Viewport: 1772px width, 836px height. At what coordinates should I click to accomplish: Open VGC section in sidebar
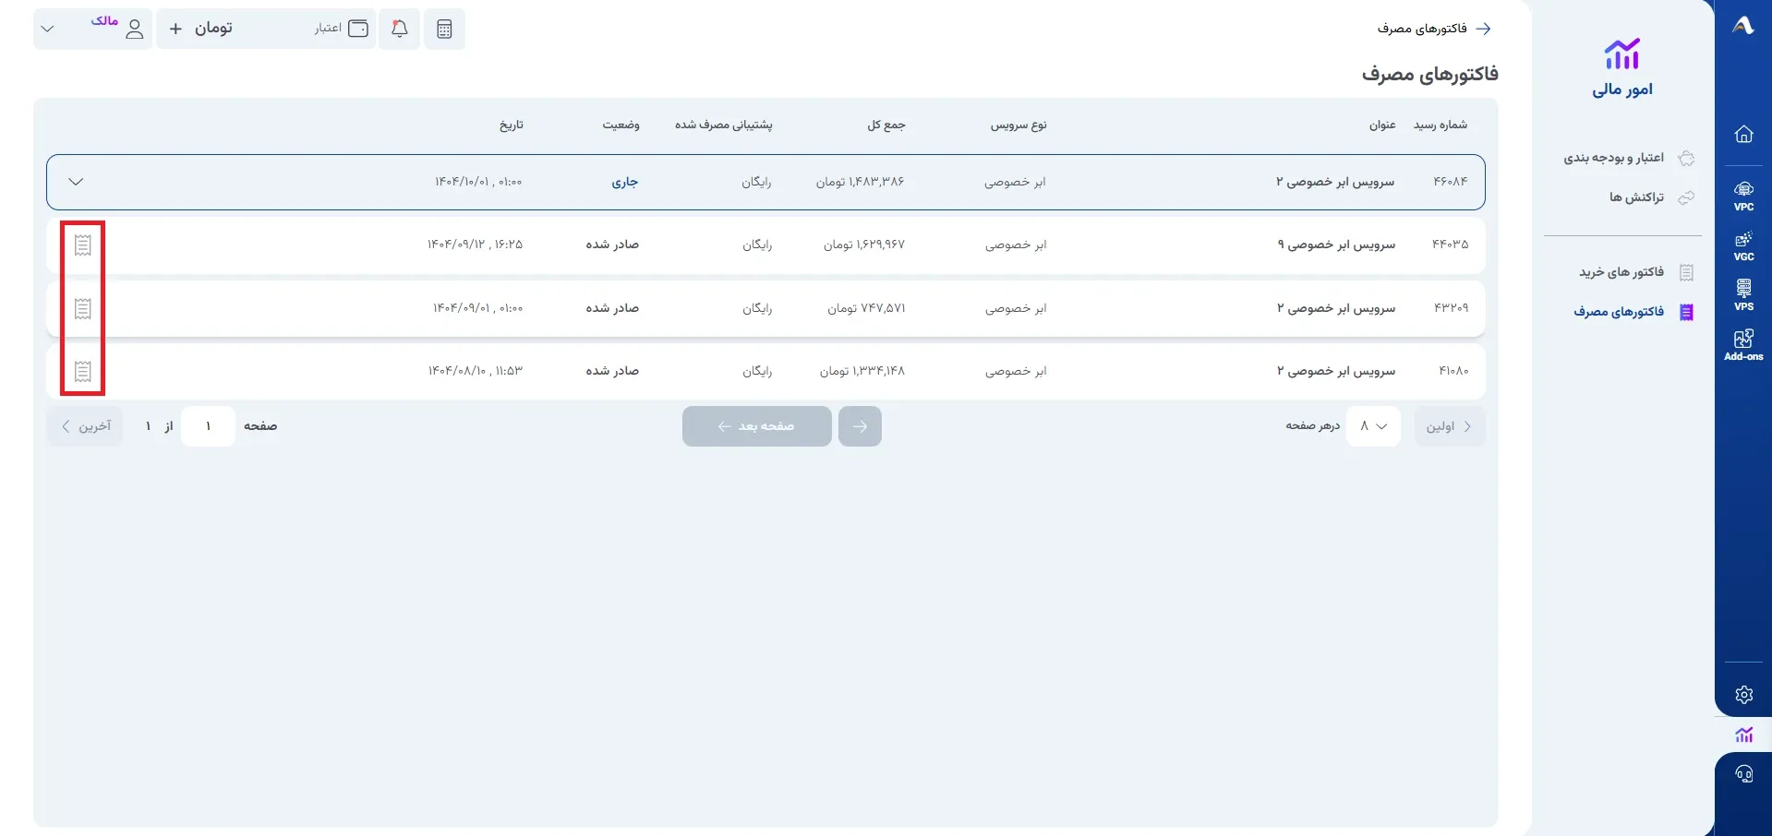pyautogui.click(x=1743, y=246)
